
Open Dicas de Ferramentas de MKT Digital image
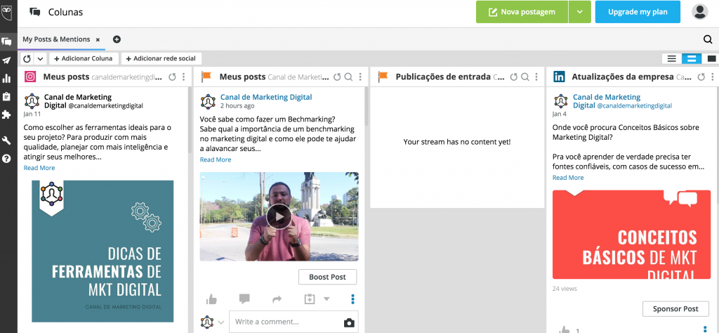tap(103, 252)
